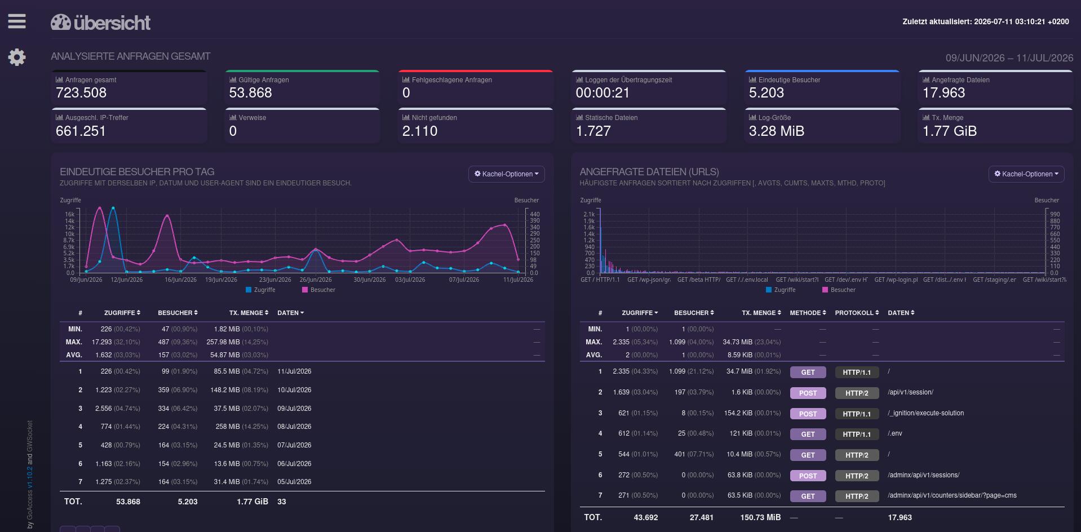Sort requested files table by Methode
The width and height of the screenshot is (1081, 532).
coord(808,313)
